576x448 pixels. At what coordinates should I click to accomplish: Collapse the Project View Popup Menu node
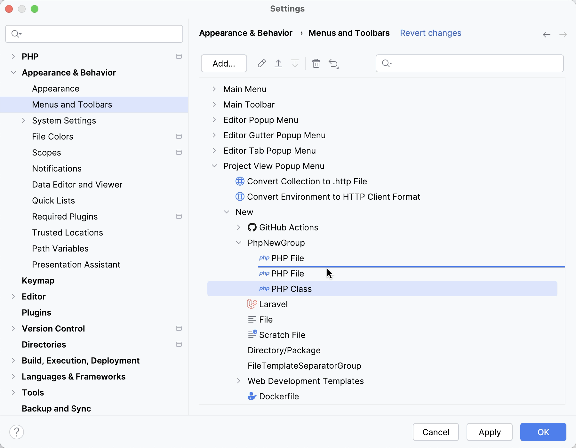point(214,166)
